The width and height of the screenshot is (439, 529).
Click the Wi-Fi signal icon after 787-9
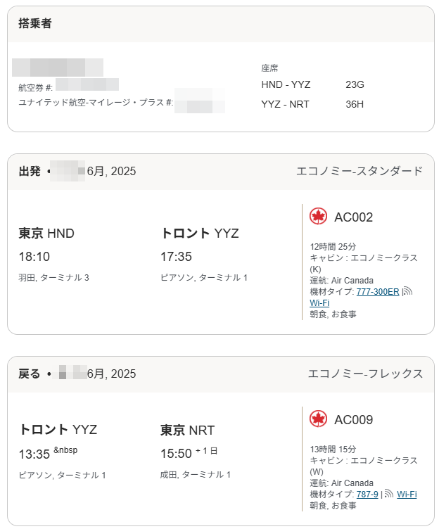coord(389,494)
